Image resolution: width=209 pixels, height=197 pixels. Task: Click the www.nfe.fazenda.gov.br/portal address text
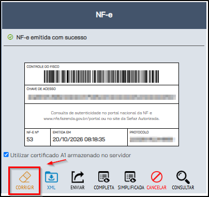click(x=72, y=118)
